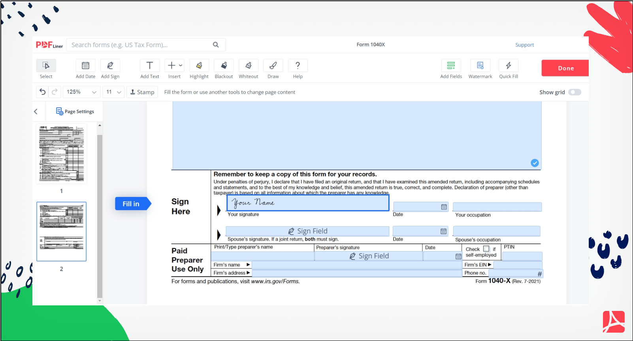The height and width of the screenshot is (341, 633).
Task: Open the font size 11 dropdown
Action: [114, 92]
